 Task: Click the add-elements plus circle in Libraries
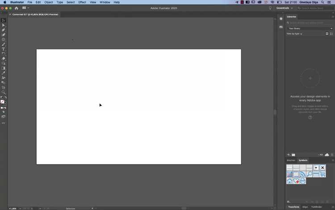pos(310,78)
